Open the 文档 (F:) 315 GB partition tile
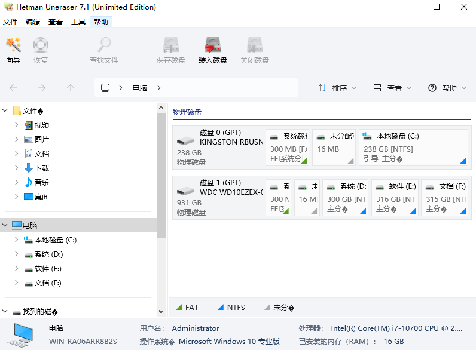 point(444,198)
